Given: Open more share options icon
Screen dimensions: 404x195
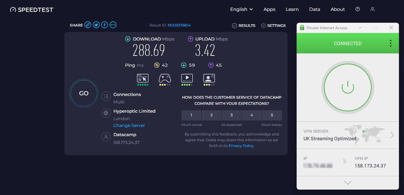Looking at the screenshot, I should click(x=113, y=25).
